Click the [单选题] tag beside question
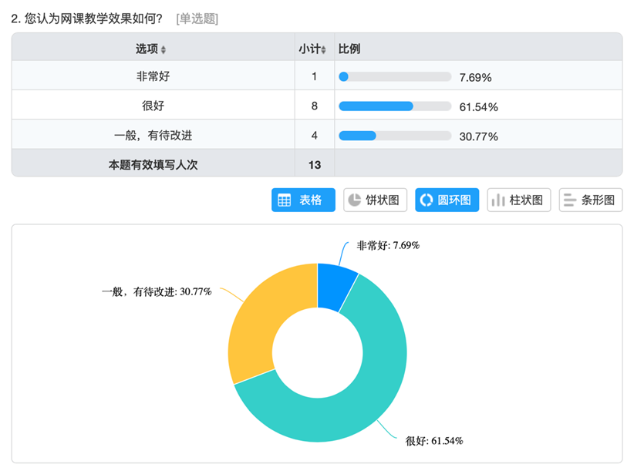Image resolution: width=644 pixels, height=471 pixels. (197, 19)
